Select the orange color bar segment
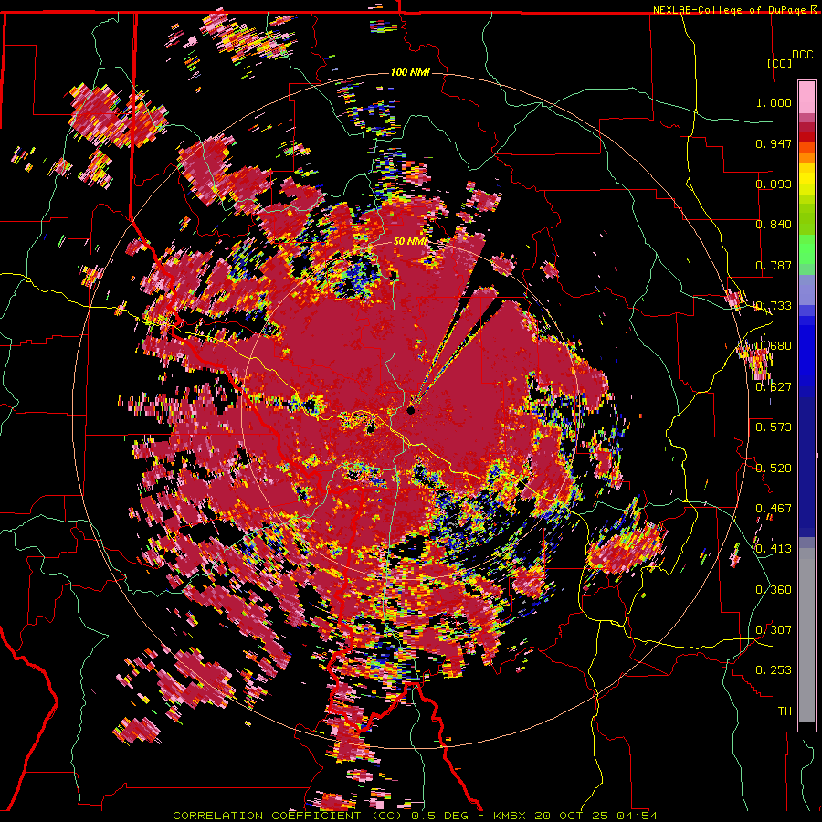The height and width of the screenshot is (822, 822). coord(806,158)
